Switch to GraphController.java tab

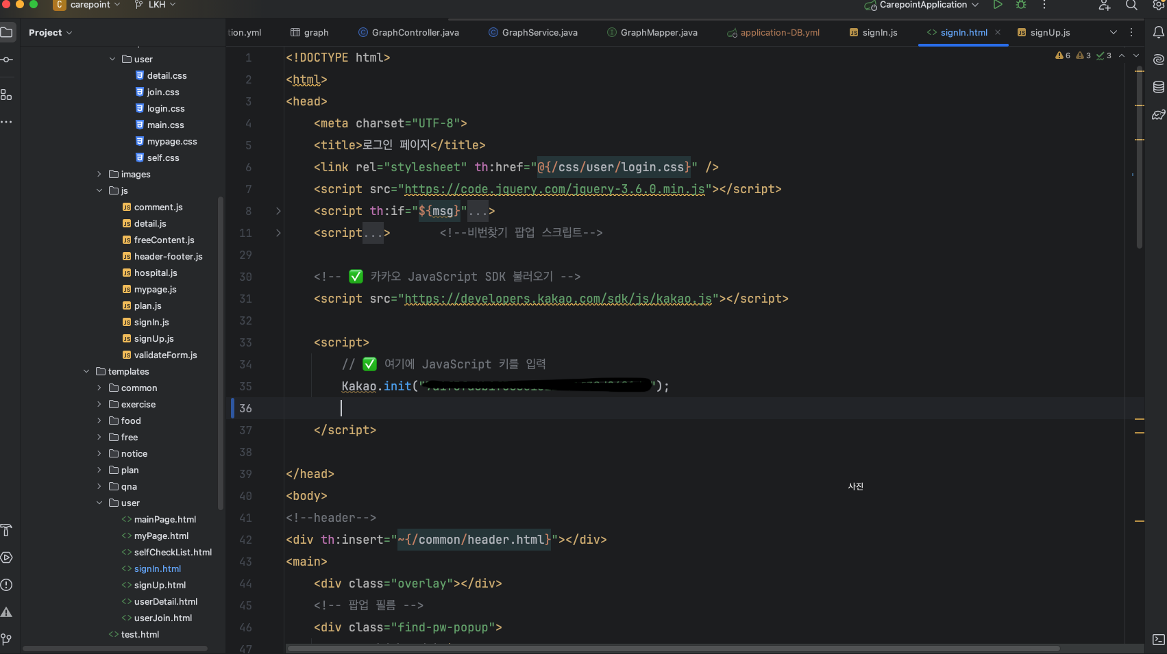pyautogui.click(x=408, y=32)
